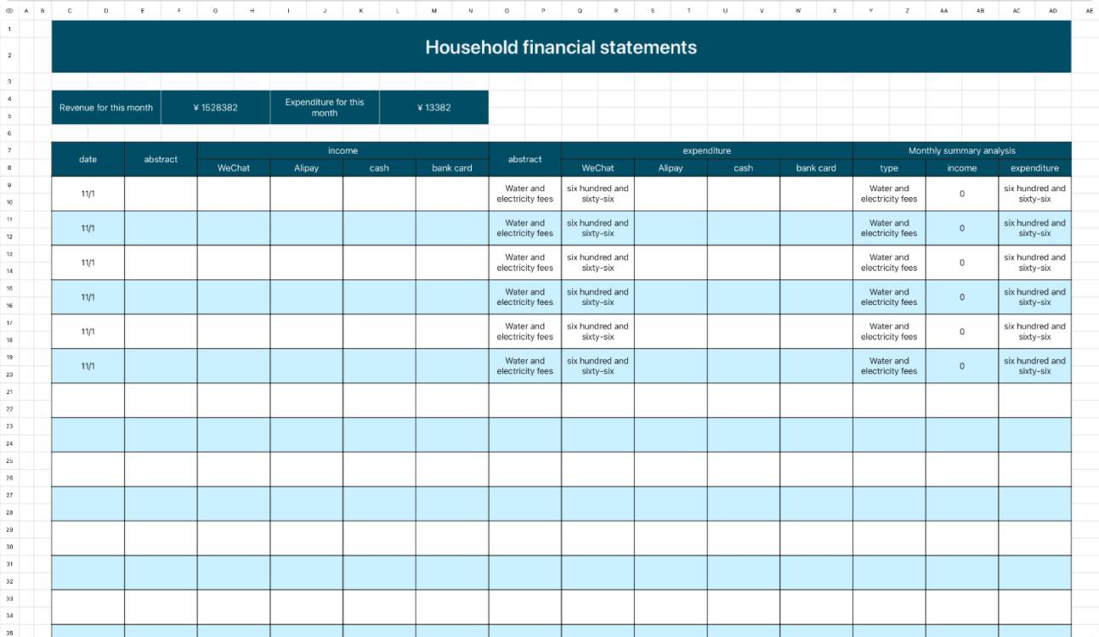Viewport: 1099px width, 637px height.
Task: Click the abstract header next to date
Action: [x=161, y=159]
